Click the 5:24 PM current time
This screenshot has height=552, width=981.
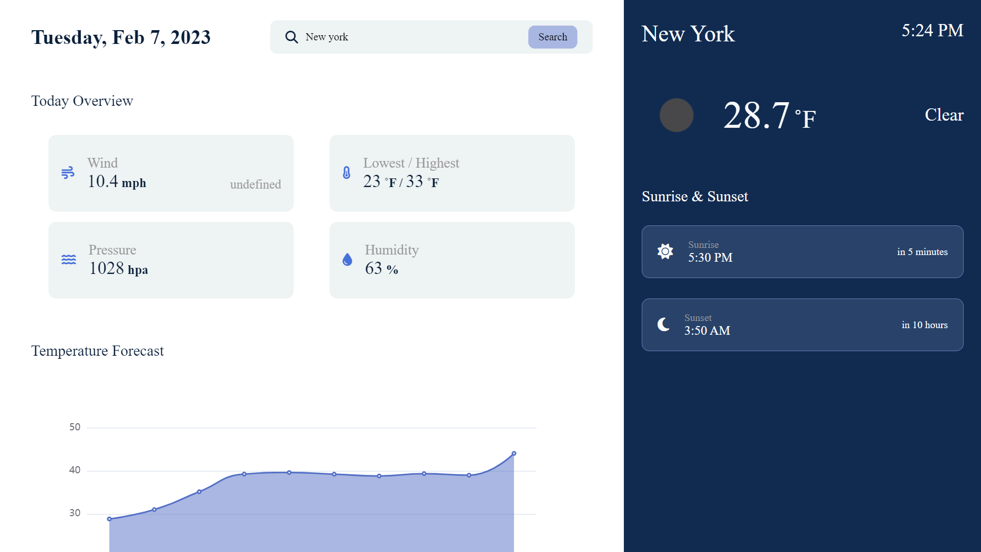[x=932, y=31]
